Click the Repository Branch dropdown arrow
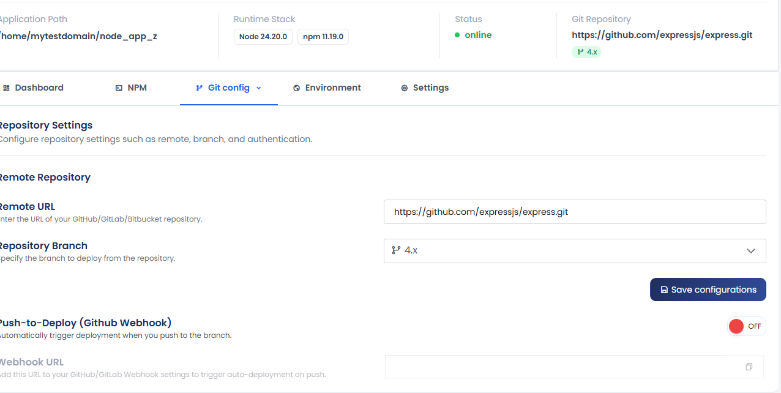Screen dimensions: 781x393 [x=751, y=251]
